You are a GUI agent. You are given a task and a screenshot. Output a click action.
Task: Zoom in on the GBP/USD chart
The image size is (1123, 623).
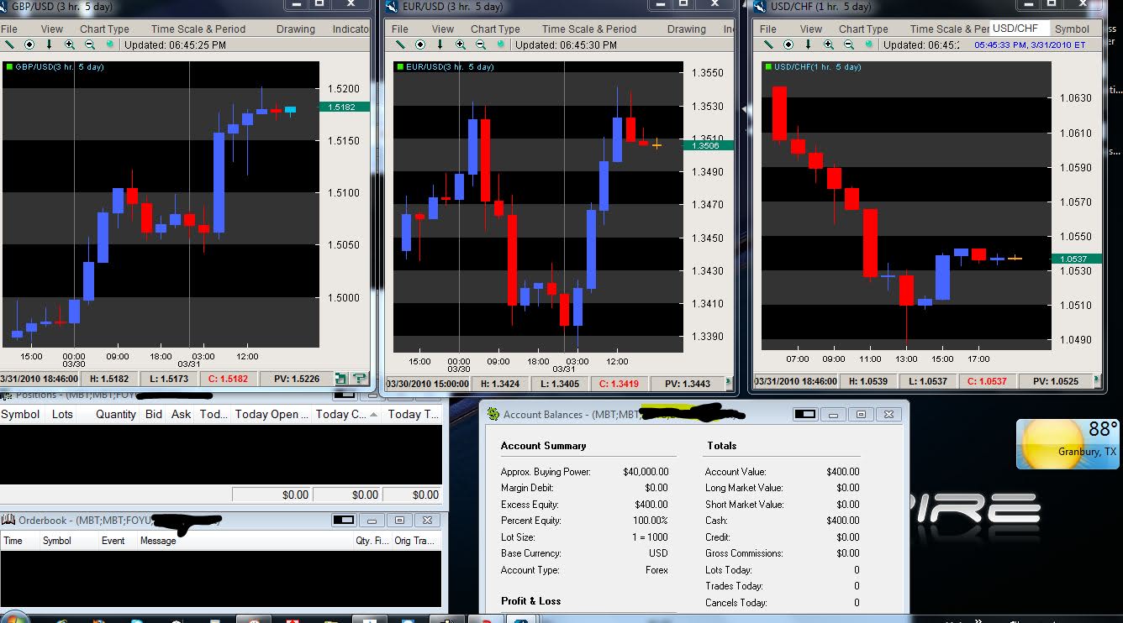(x=70, y=44)
